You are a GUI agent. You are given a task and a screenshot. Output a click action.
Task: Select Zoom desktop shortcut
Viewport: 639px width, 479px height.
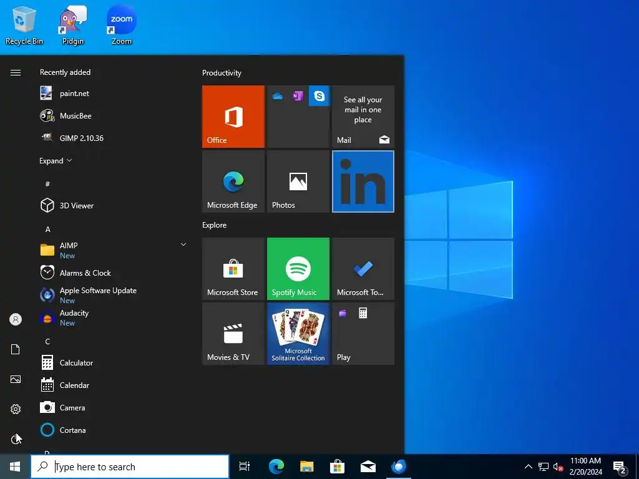point(122,25)
